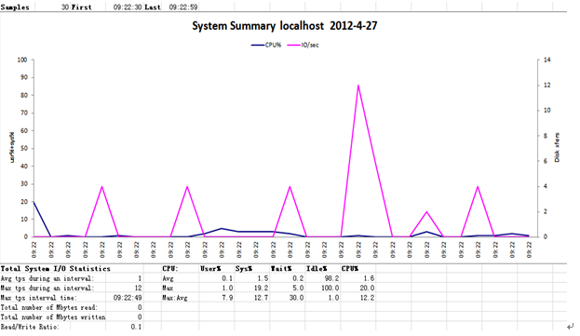
Task: Click the Idle% average value 98.2
Action: pos(331,278)
